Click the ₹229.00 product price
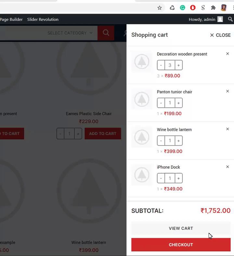Image resolution: width=234 pixels, height=256 pixels. [89, 121]
